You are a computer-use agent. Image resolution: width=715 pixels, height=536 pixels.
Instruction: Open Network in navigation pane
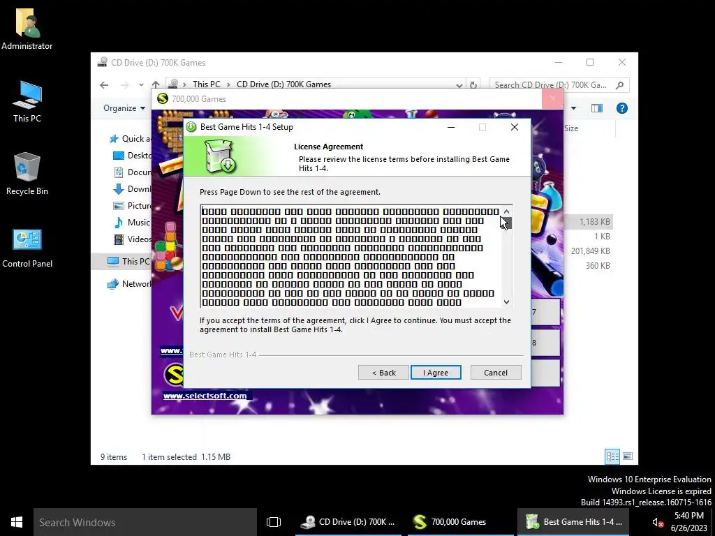click(x=136, y=283)
